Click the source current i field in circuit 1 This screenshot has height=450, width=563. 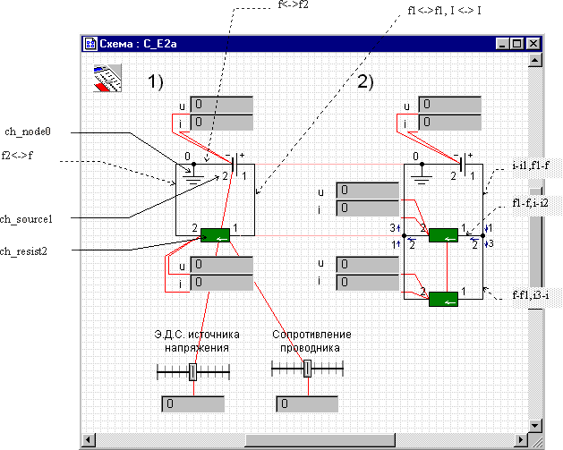coord(222,123)
